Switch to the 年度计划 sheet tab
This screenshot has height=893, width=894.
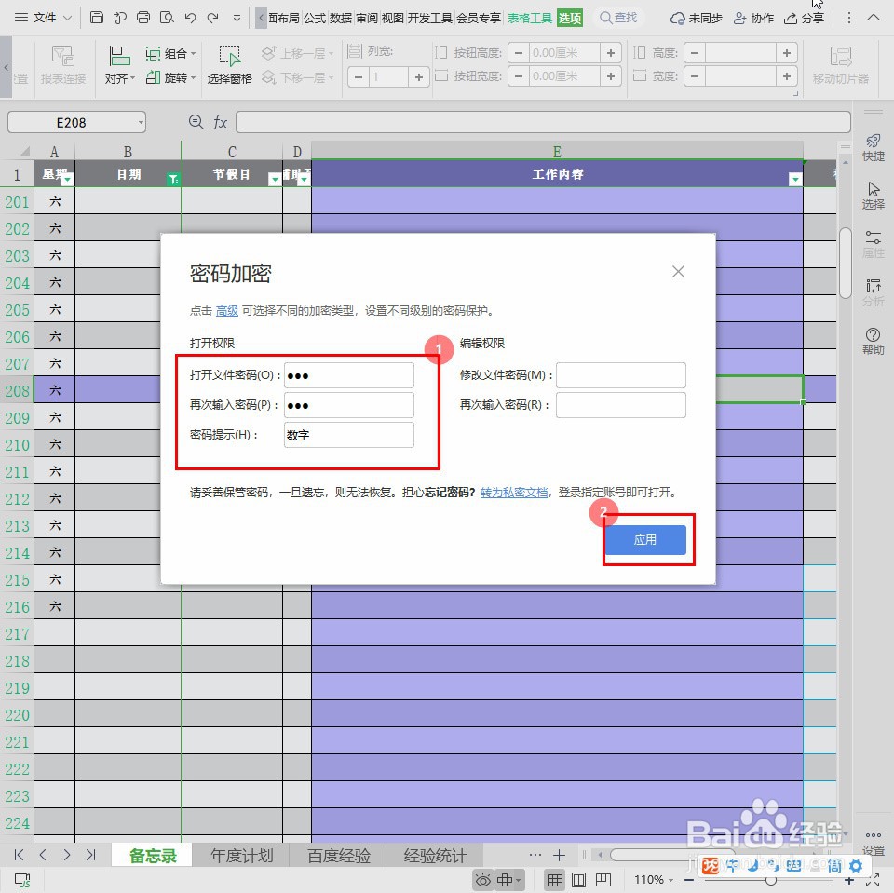(242, 856)
